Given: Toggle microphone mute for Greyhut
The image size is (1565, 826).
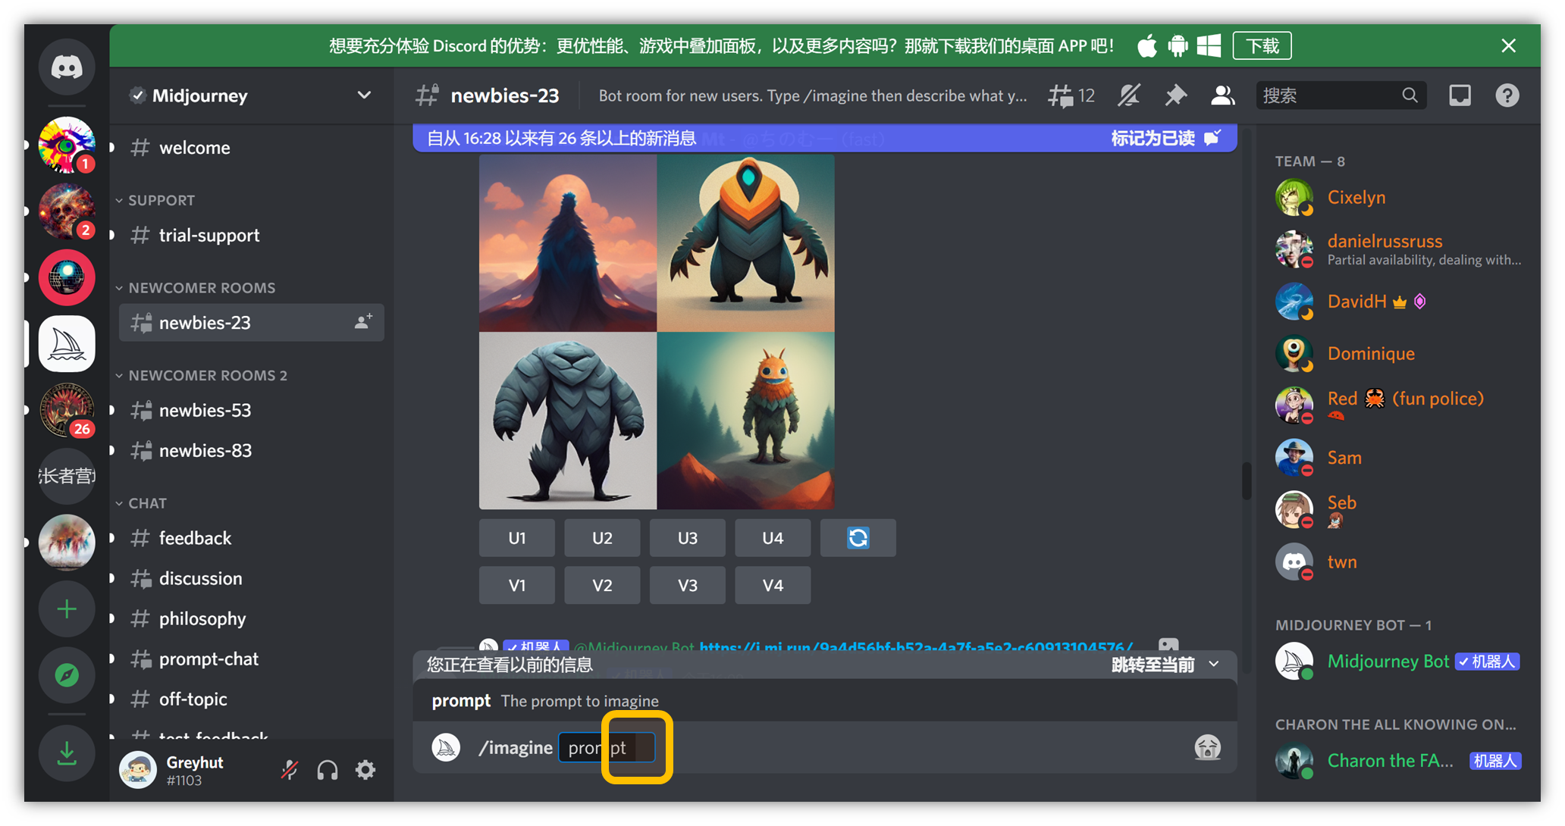Looking at the screenshot, I should [x=289, y=770].
